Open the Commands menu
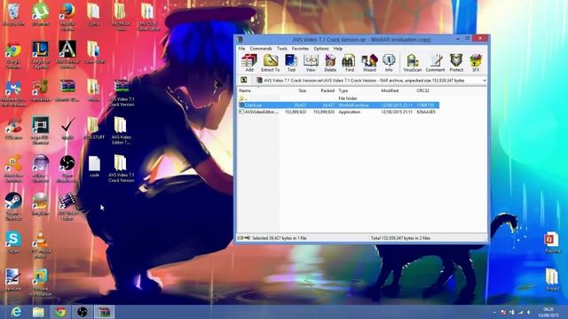 pyautogui.click(x=261, y=49)
